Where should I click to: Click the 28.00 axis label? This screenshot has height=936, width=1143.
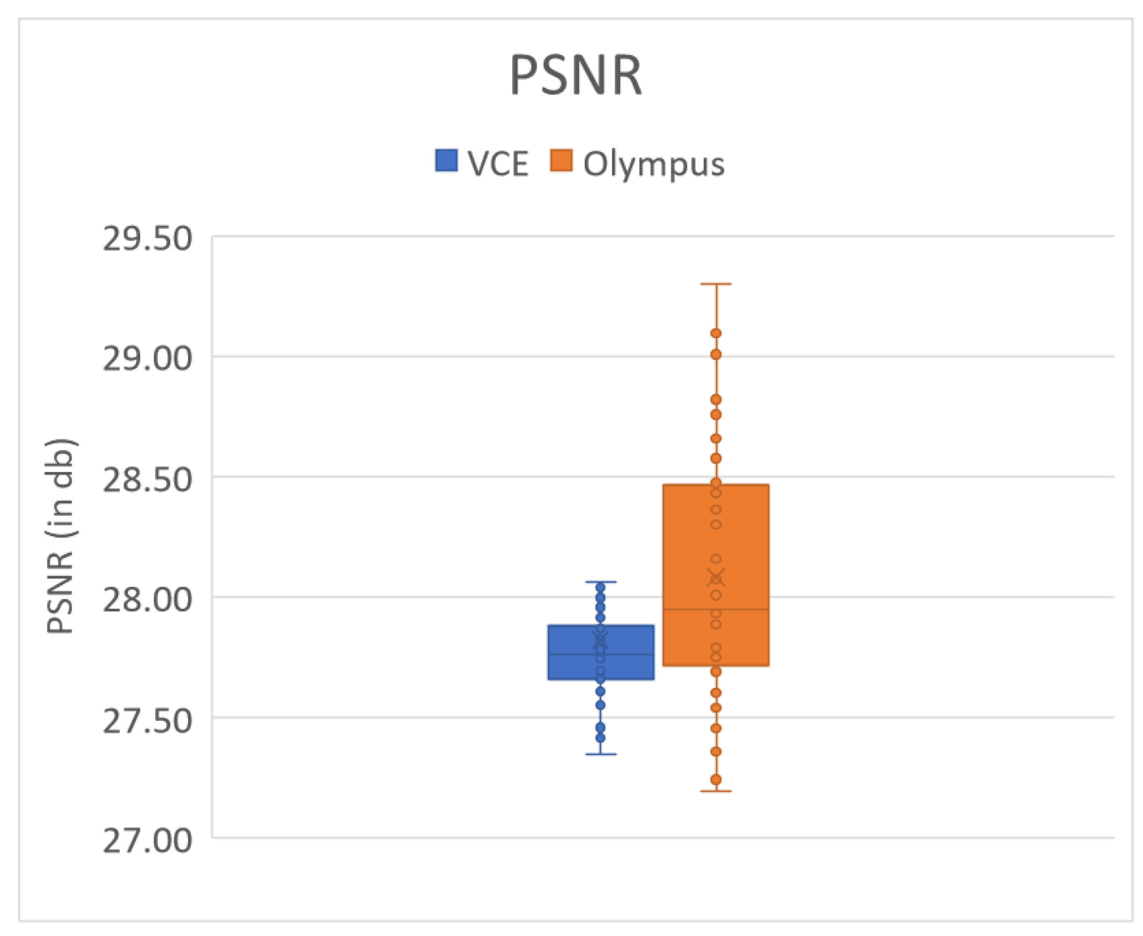(x=147, y=600)
